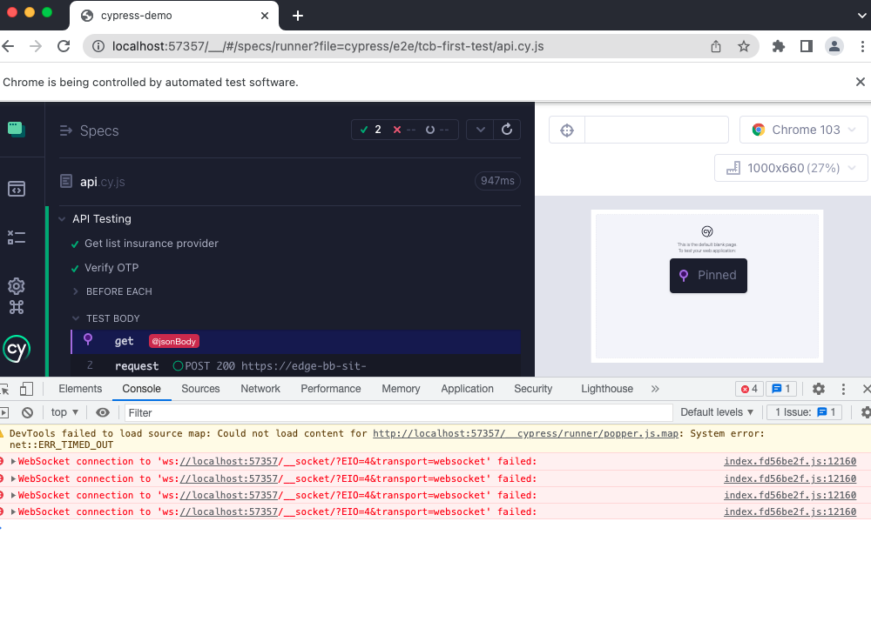871x635 pixels.
Task: Toggle the device toolbar icon in DevTools
Action: click(x=26, y=389)
